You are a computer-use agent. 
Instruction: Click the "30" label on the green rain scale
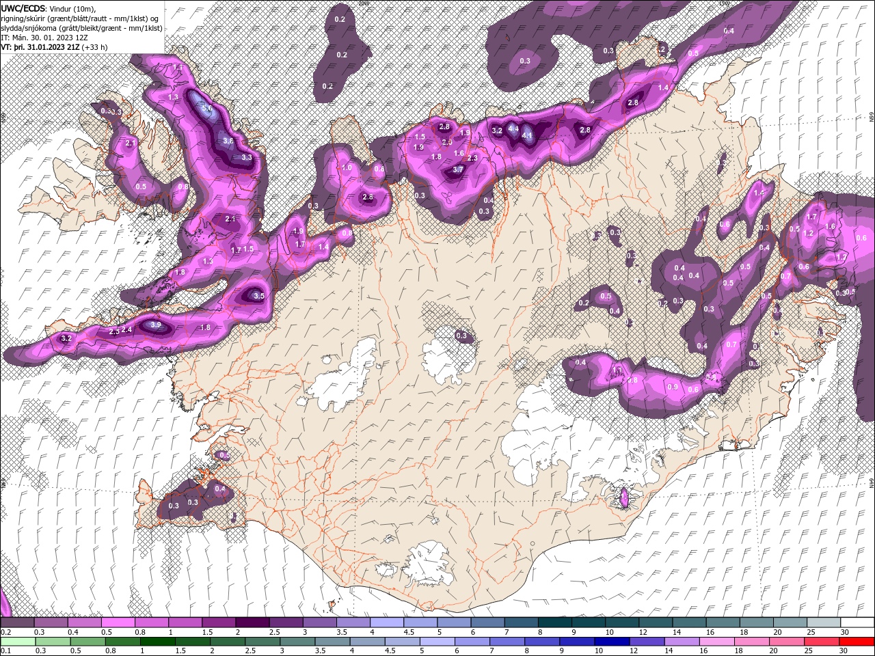844,651
